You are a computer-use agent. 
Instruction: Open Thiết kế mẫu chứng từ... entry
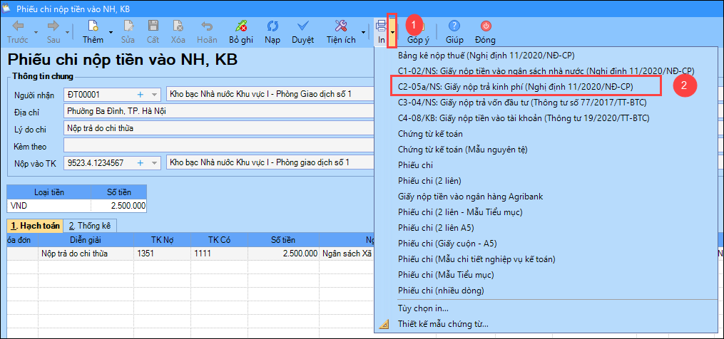(x=443, y=324)
